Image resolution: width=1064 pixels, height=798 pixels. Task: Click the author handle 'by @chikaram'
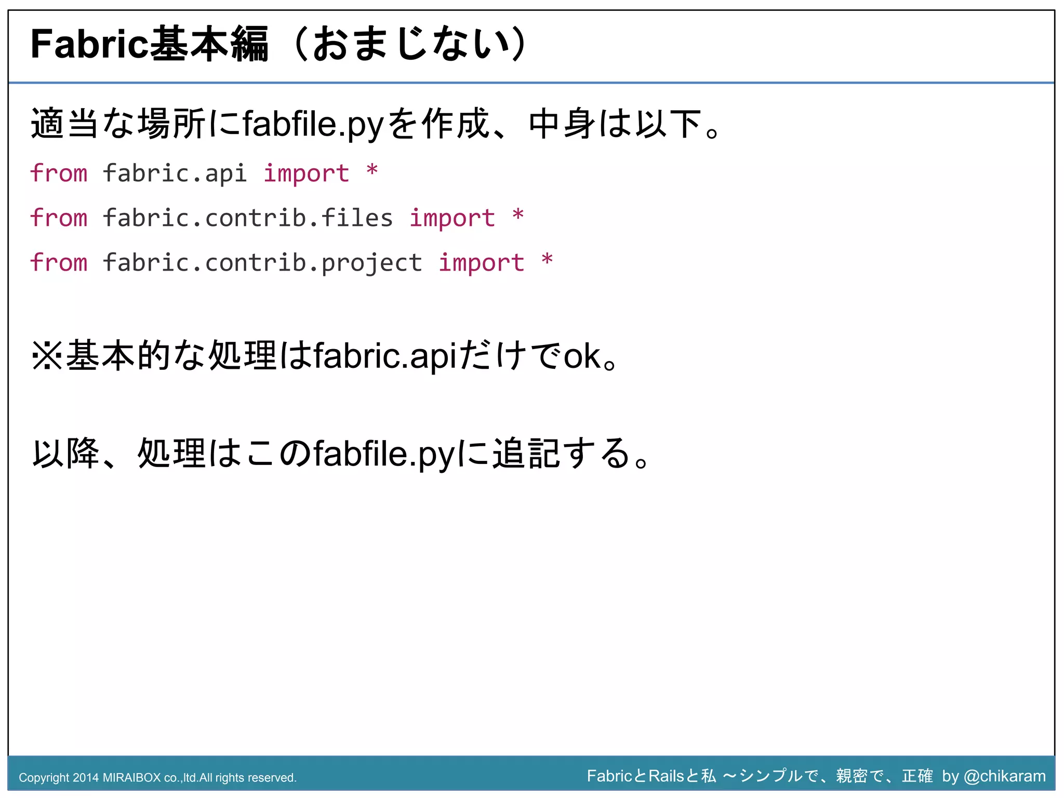point(993,776)
